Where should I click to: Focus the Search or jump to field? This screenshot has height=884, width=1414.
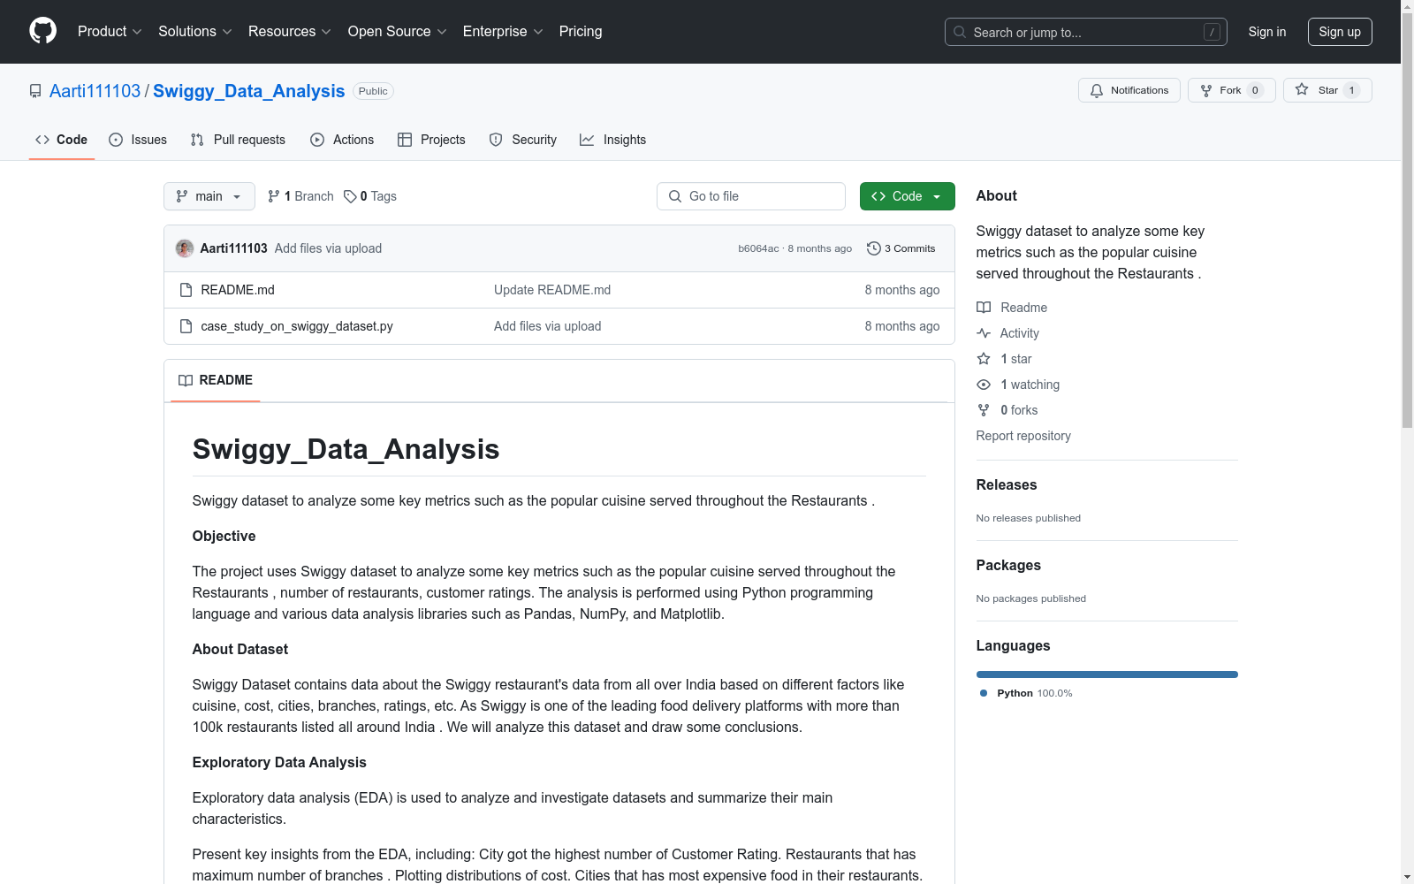pyautogui.click(x=1085, y=32)
